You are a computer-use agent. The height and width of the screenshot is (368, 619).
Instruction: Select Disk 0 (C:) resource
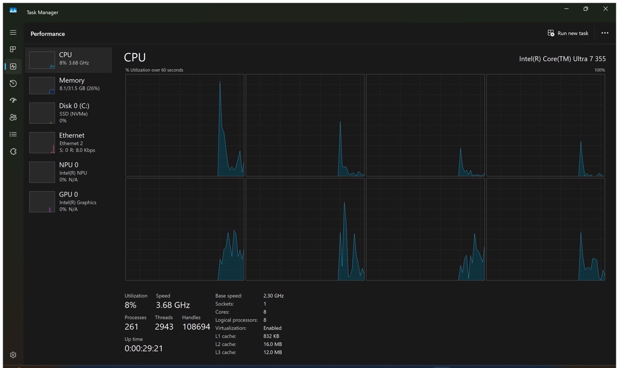(x=69, y=113)
